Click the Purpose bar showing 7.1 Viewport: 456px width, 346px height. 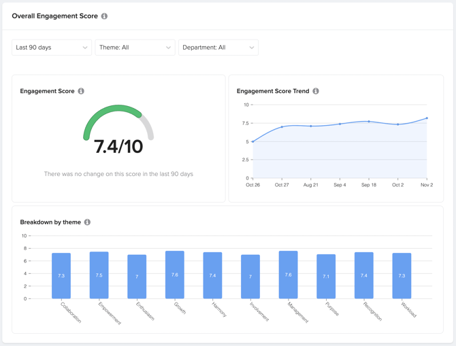click(x=326, y=277)
